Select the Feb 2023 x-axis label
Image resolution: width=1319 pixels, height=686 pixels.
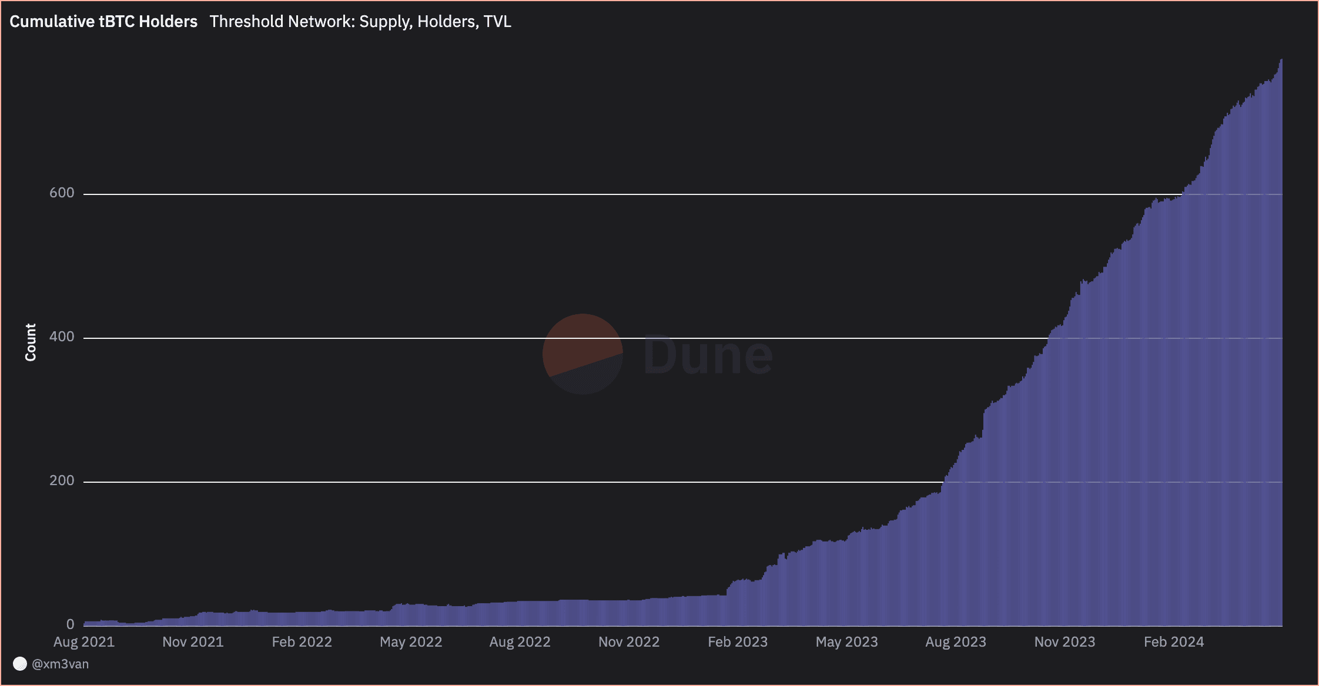738,642
